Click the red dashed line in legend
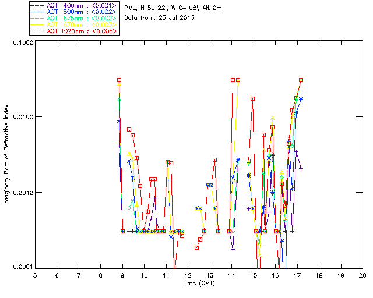Screen dimensions: 373x298 (x=37, y=31)
